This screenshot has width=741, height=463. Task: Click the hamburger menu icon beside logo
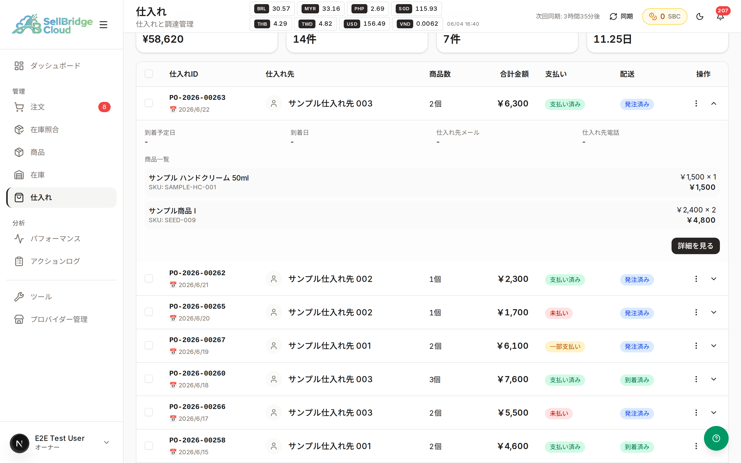(103, 25)
